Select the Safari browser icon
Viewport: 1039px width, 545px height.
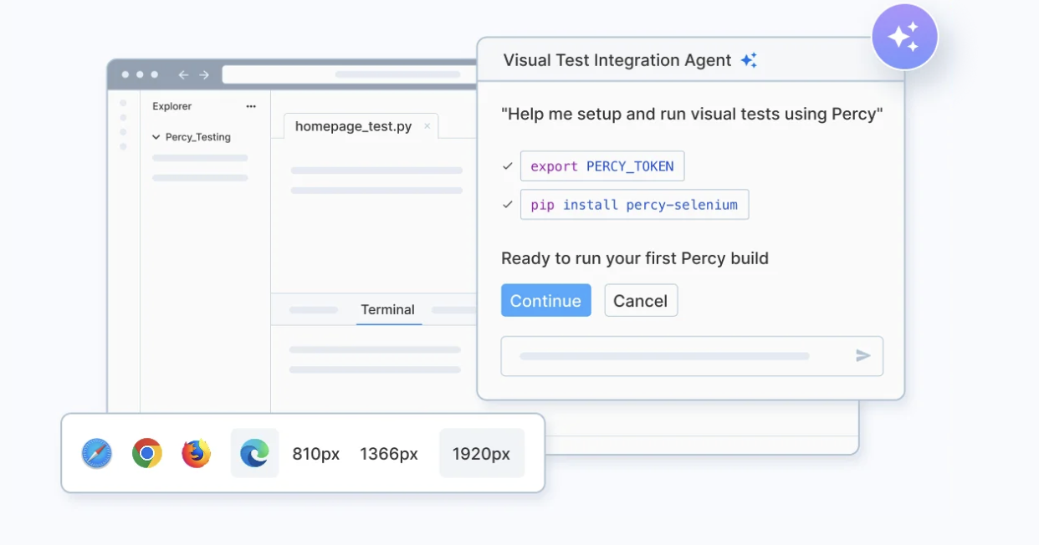click(x=95, y=453)
